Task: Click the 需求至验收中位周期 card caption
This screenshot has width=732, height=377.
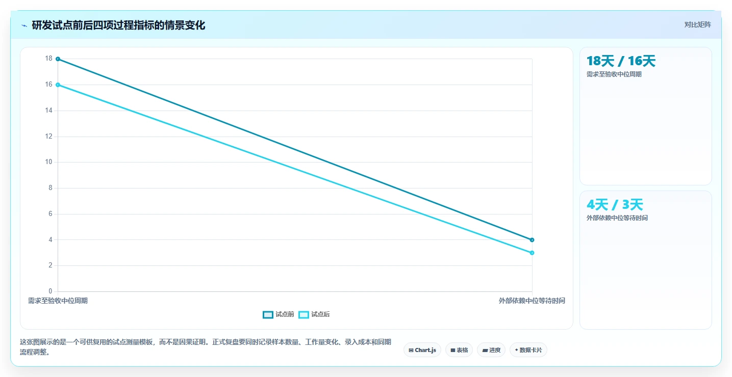Action: (x=614, y=74)
